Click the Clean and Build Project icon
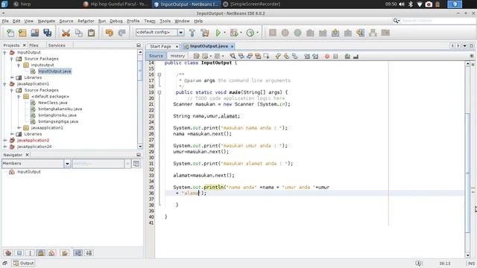The image size is (477, 268). pos(205,33)
